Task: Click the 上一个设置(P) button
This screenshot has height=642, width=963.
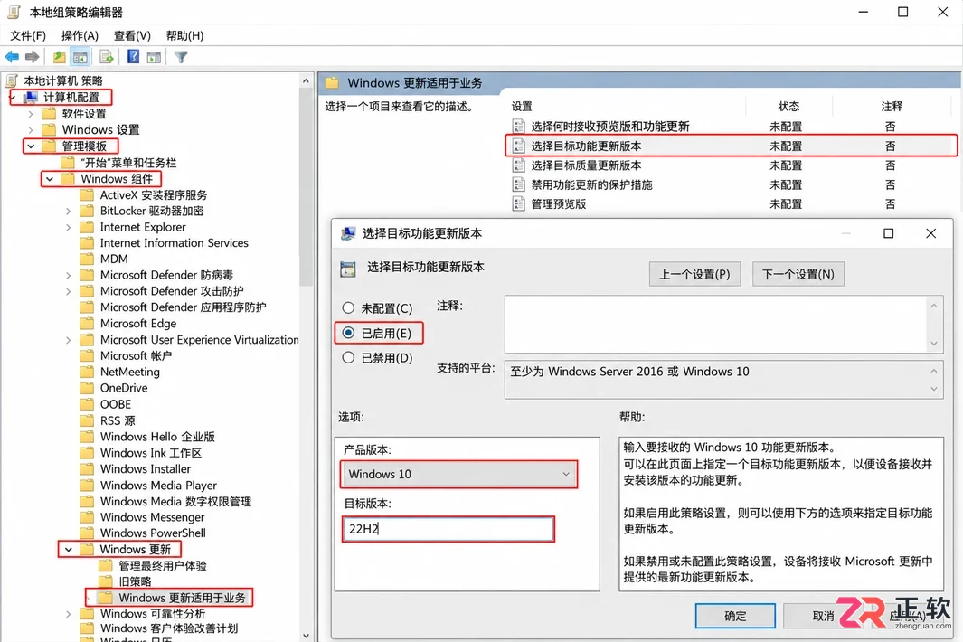Action: 694,274
